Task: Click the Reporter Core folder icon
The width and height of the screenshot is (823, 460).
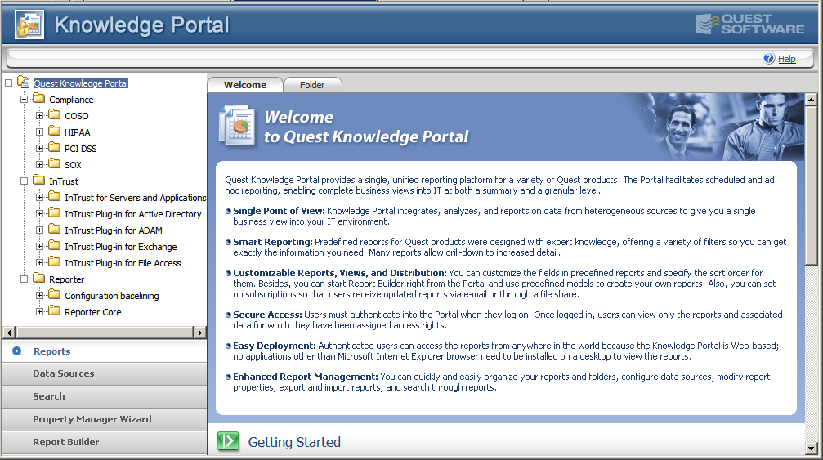Action: point(55,310)
